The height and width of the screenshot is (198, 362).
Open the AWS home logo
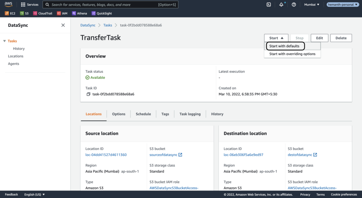8,5
